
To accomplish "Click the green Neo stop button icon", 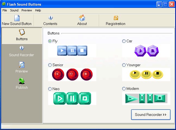I will (85, 99).
